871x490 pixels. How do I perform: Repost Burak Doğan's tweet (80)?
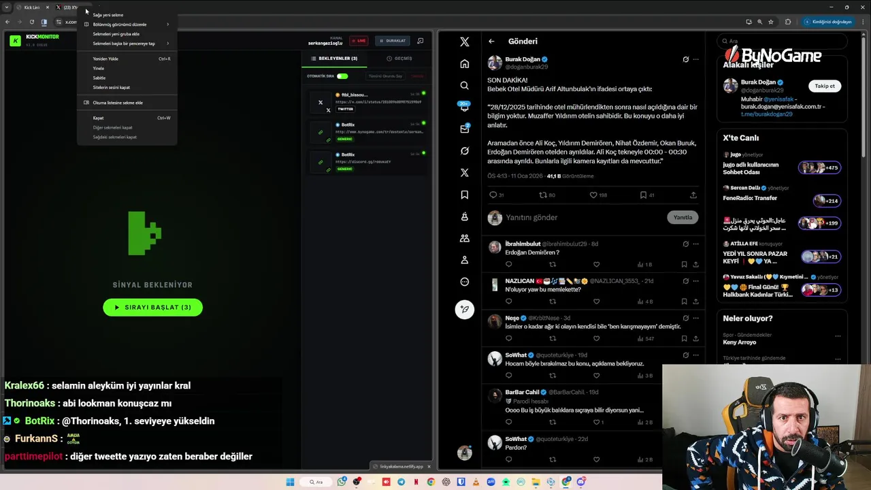[546, 195]
